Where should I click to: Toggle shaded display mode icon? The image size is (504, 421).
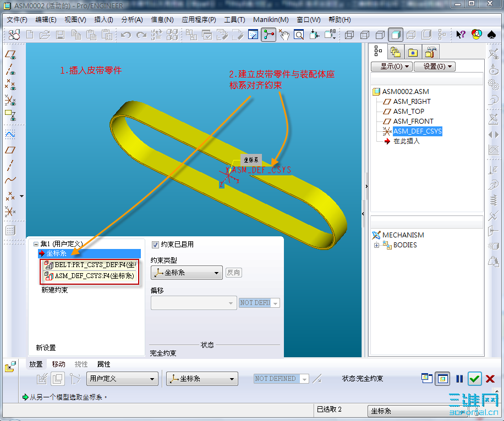[x=396, y=35]
